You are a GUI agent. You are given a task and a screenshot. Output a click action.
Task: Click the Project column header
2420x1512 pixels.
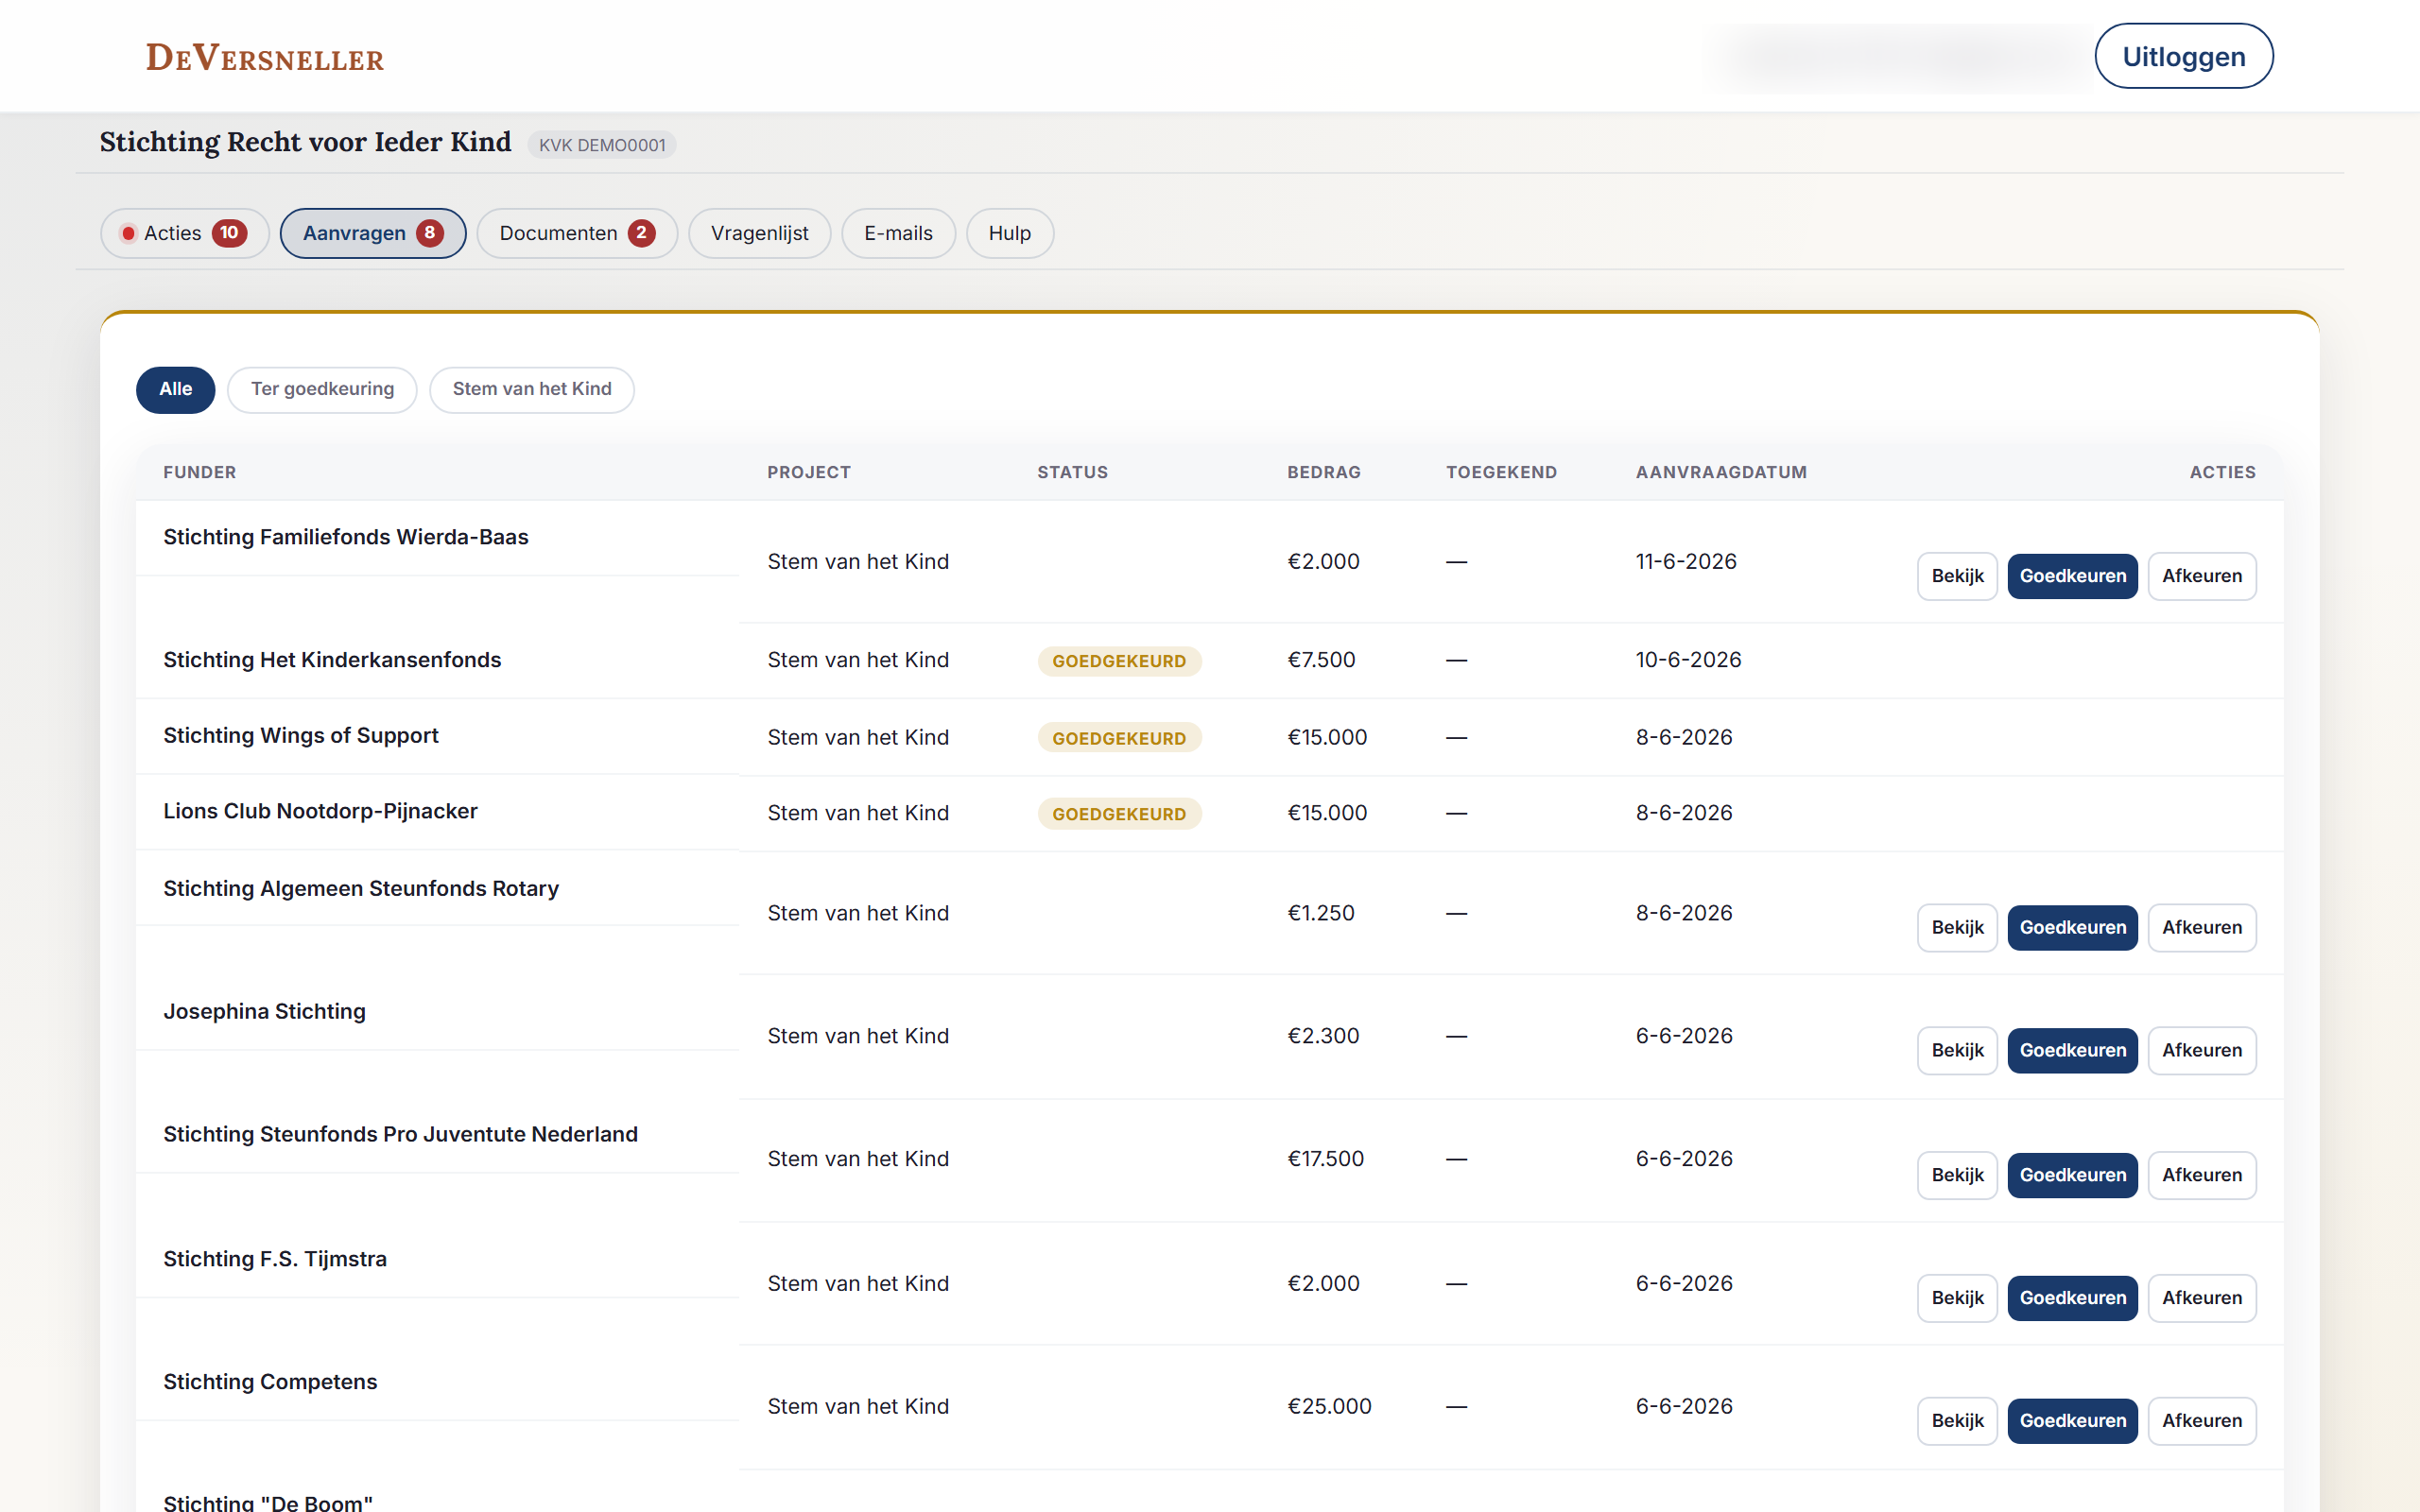coord(809,472)
